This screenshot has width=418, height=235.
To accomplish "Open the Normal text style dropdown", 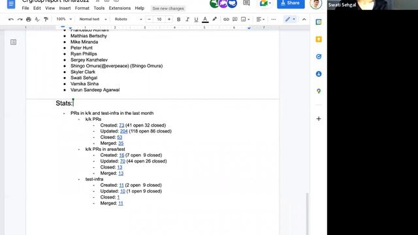I will pos(93,19).
